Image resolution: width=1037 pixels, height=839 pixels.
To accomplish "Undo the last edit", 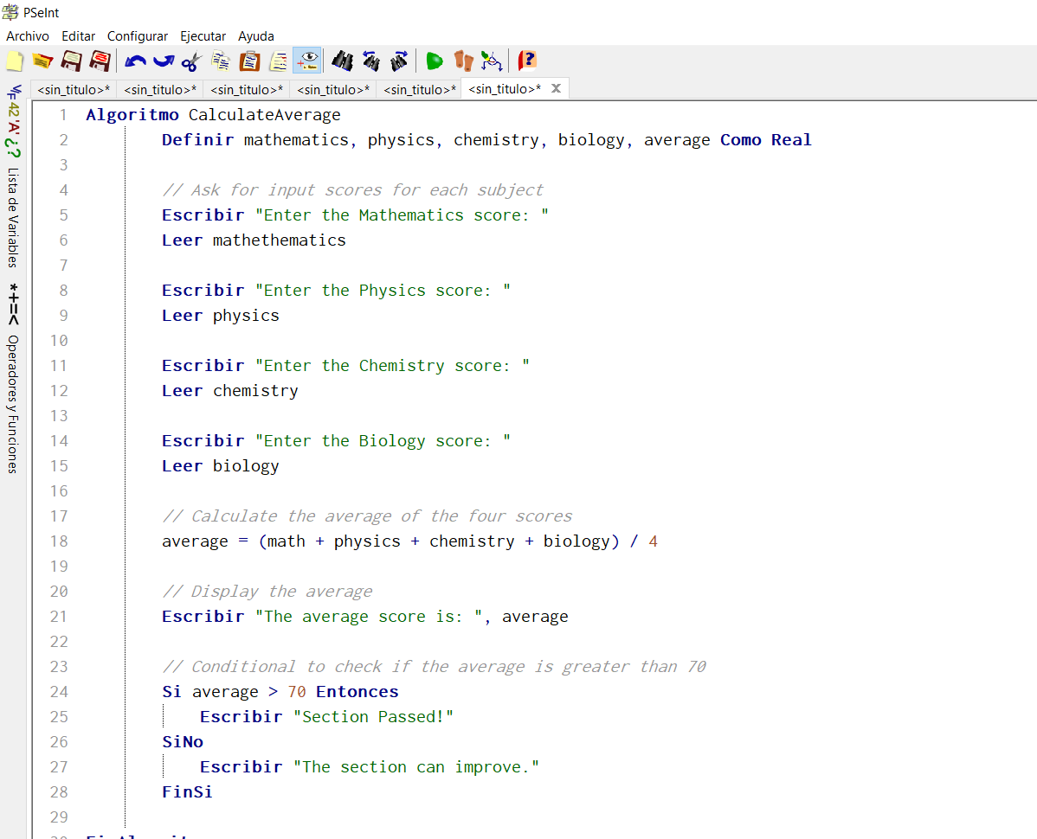I will (135, 61).
